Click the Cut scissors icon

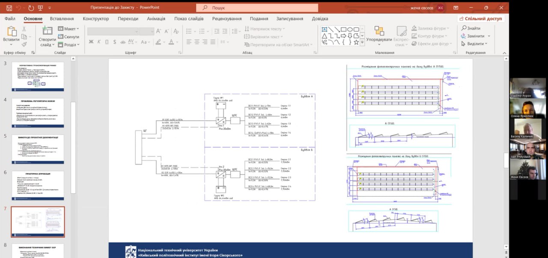click(24, 29)
